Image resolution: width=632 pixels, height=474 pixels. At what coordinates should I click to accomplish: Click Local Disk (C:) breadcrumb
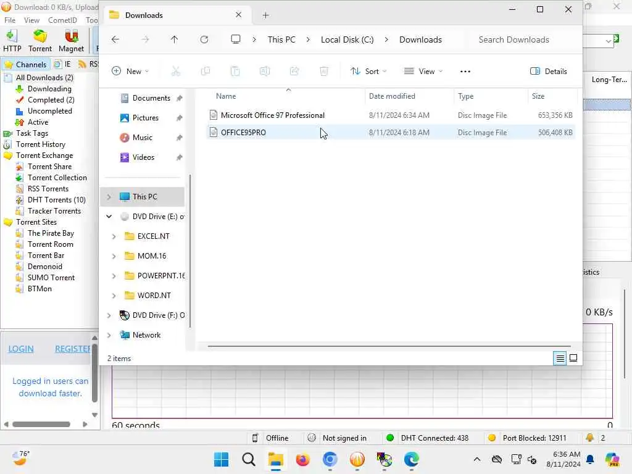tap(347, 39)
